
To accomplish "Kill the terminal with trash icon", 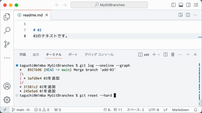I will [x=173, y=55].
